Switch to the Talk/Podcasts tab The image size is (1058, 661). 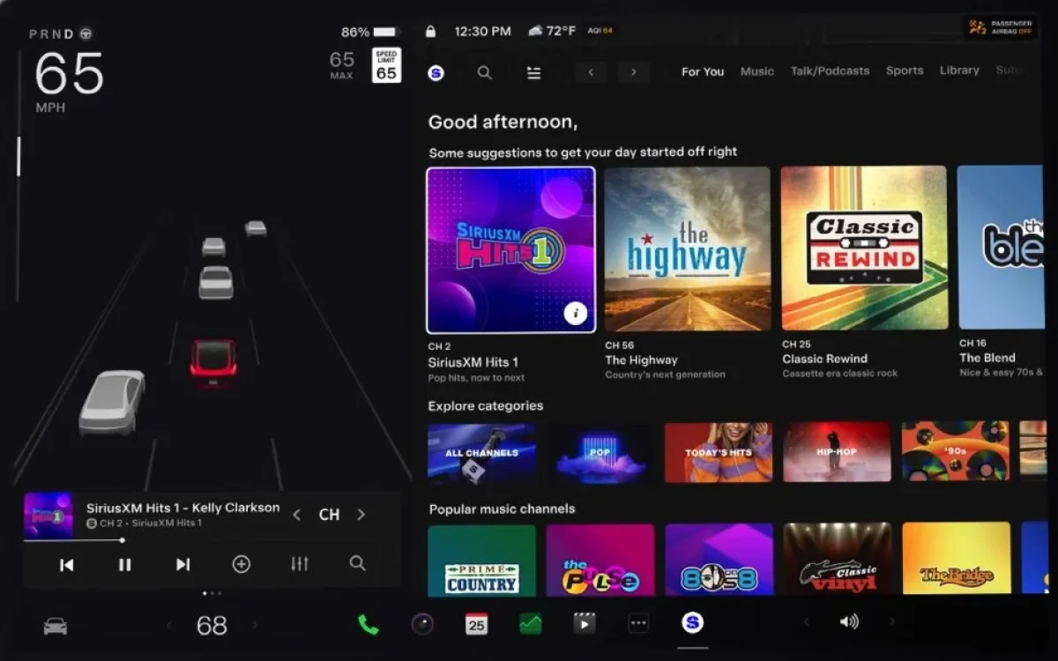[830, 71]
